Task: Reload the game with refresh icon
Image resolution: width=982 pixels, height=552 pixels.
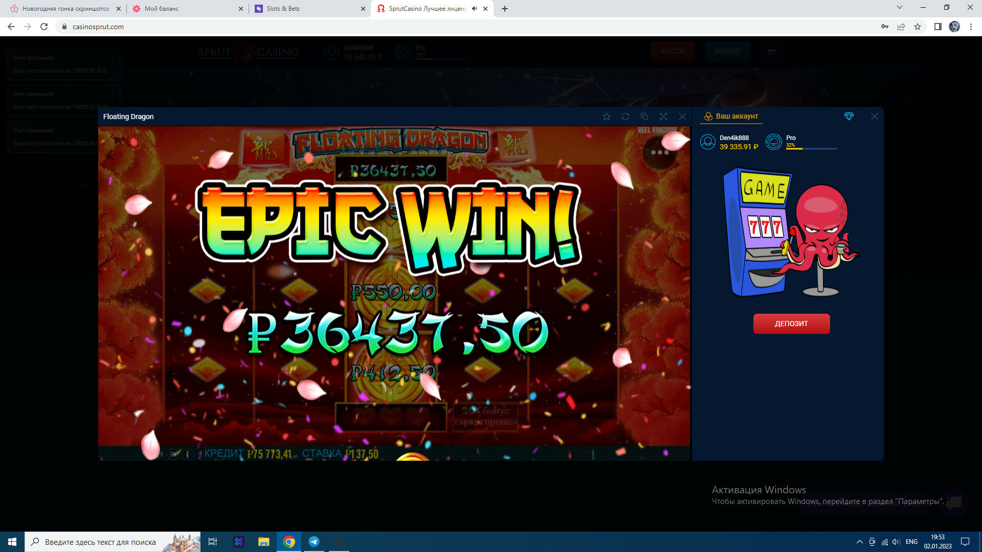Action: coord(626,117)
